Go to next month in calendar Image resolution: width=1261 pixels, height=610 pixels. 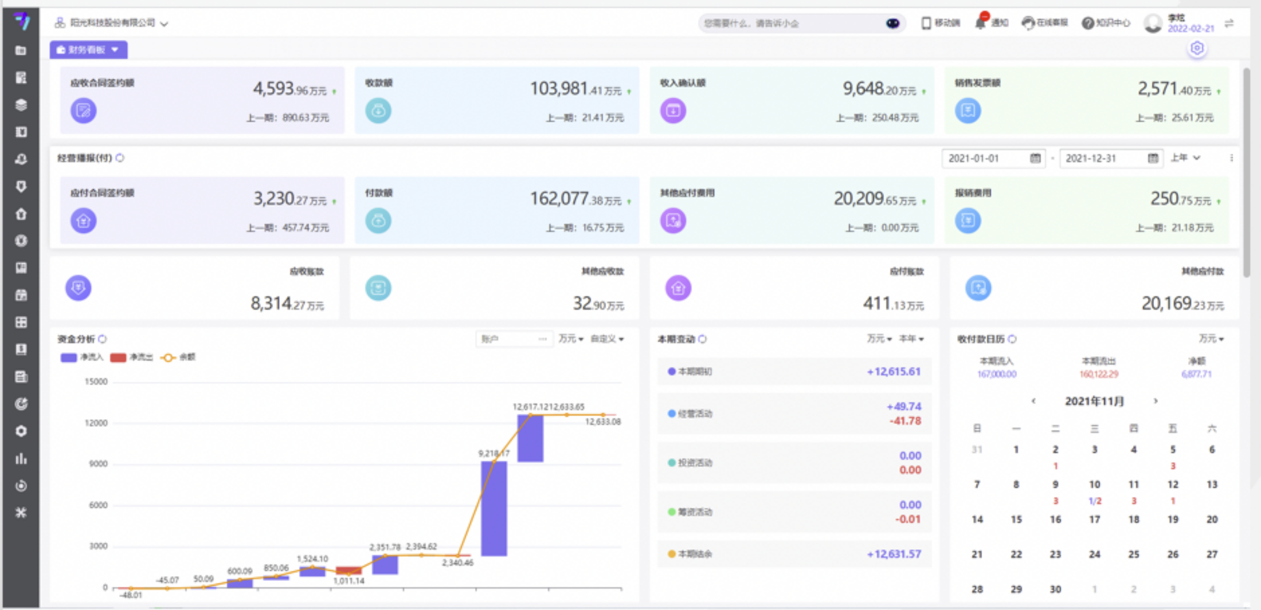click(x=1156, y=401)
